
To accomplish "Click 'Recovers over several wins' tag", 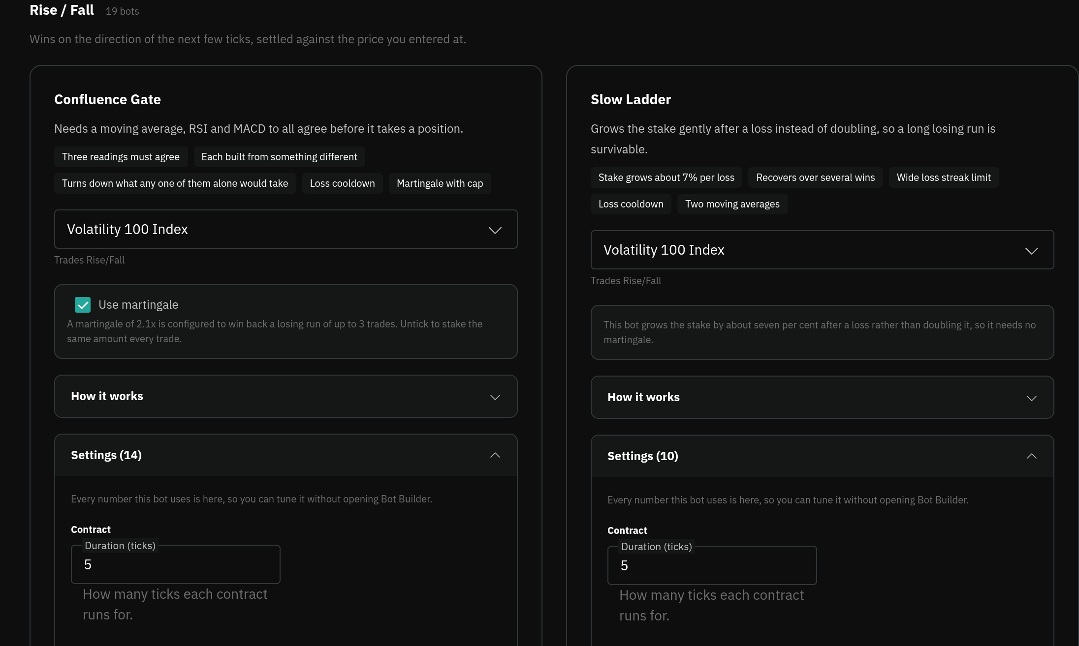I will pos(816,177).
